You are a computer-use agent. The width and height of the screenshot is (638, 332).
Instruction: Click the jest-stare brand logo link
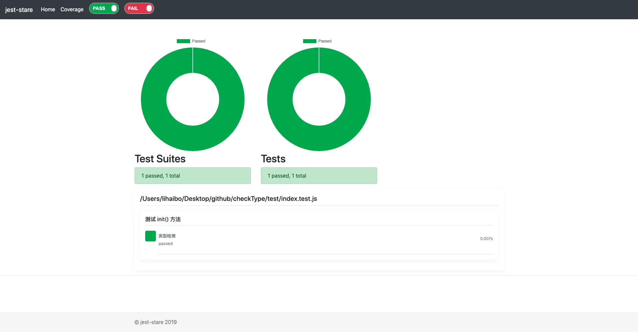(x=19, y=10)
